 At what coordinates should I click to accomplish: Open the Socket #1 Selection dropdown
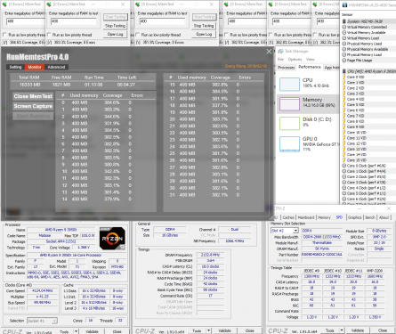(54, 321)
